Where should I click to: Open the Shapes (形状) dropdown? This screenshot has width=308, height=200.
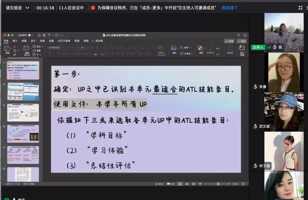tap(185, 48)
